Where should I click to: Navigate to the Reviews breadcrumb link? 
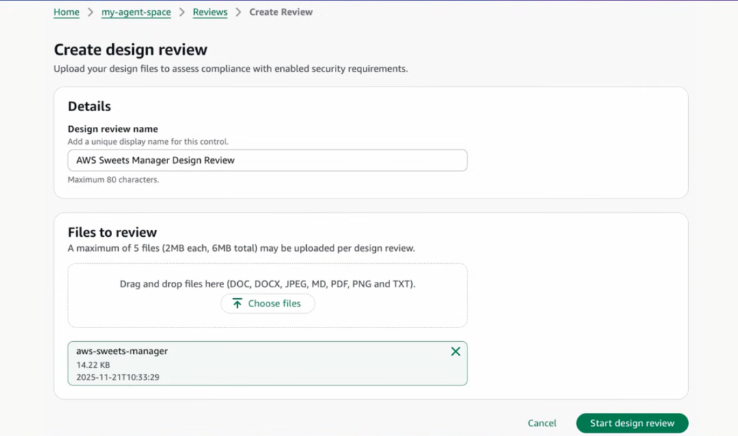210,12
